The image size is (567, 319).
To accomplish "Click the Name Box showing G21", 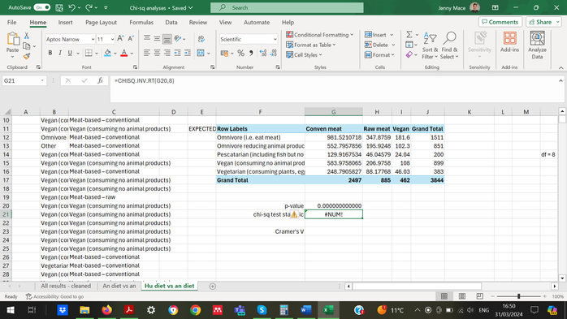I will [24, 80].
